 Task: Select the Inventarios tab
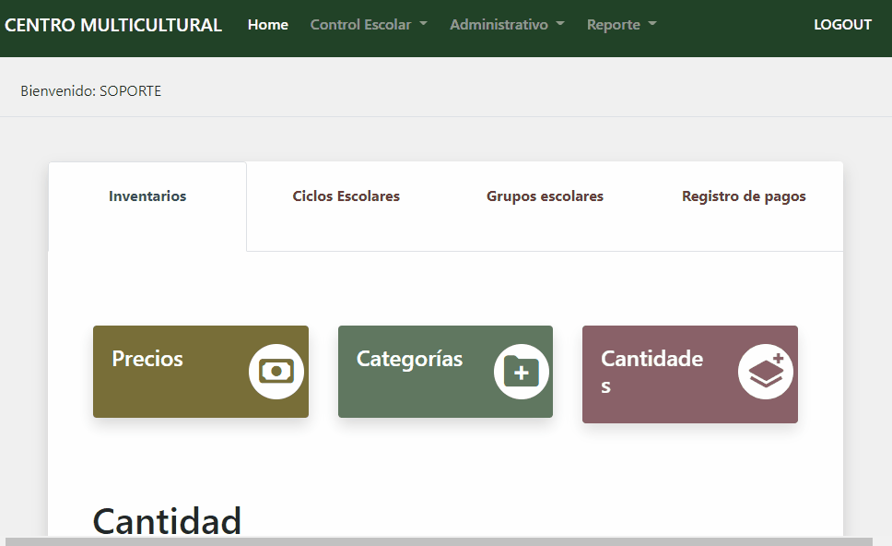(x=147, y=196)
